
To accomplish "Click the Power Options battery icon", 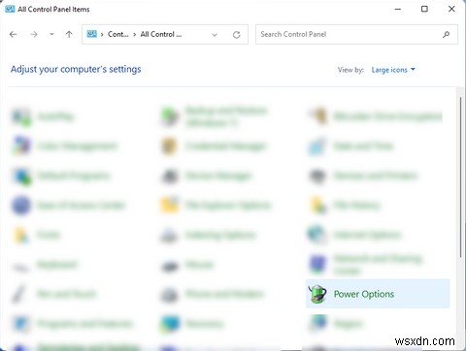I will [317, 294].
